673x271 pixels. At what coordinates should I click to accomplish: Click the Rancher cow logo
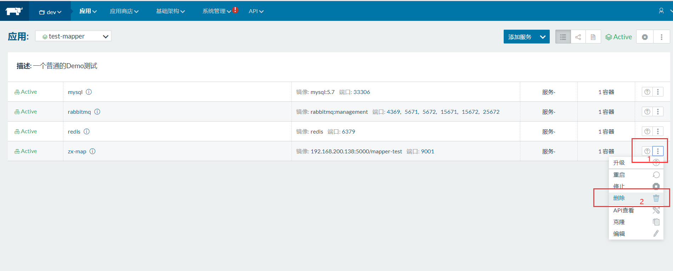[14, 11]
